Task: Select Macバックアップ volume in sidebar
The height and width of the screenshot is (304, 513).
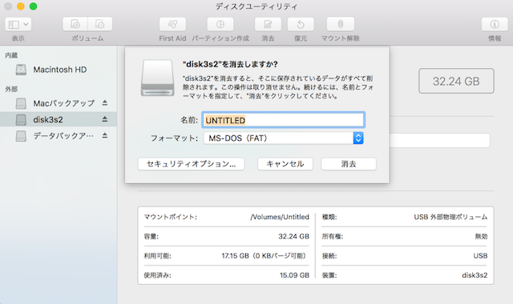Action: click(x=59, y=103)
